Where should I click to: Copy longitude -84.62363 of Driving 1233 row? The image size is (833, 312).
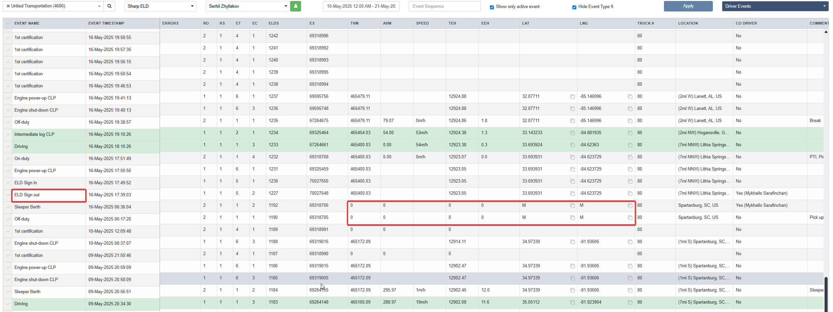pos(630,145)
